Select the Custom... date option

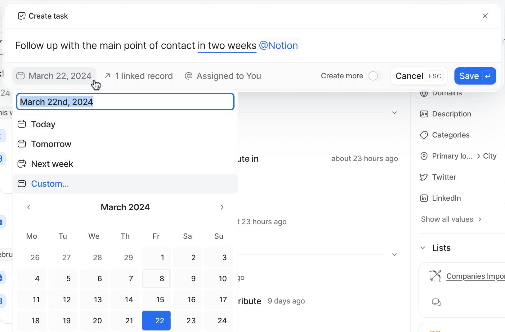(x=50, y=183)
